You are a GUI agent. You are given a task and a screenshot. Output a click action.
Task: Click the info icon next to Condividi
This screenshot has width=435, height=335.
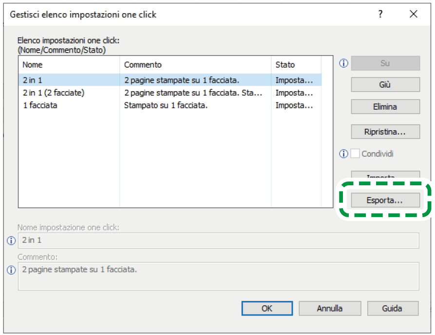[344, 154]
